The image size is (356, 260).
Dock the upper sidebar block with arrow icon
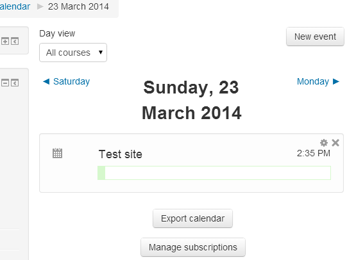[x=15, y=41]
